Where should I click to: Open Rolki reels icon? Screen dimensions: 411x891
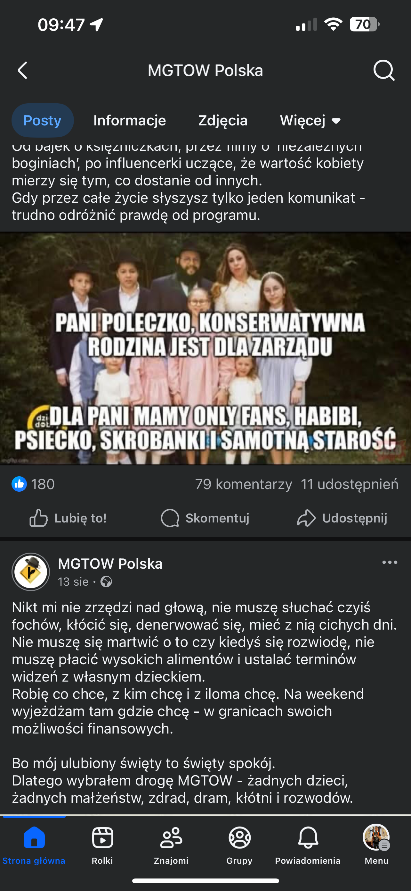102,838
